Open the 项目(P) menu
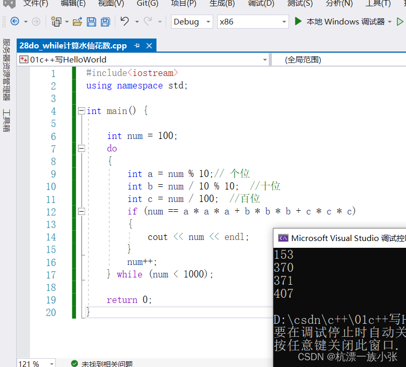406x367 pixels. [x=184, y=3]
